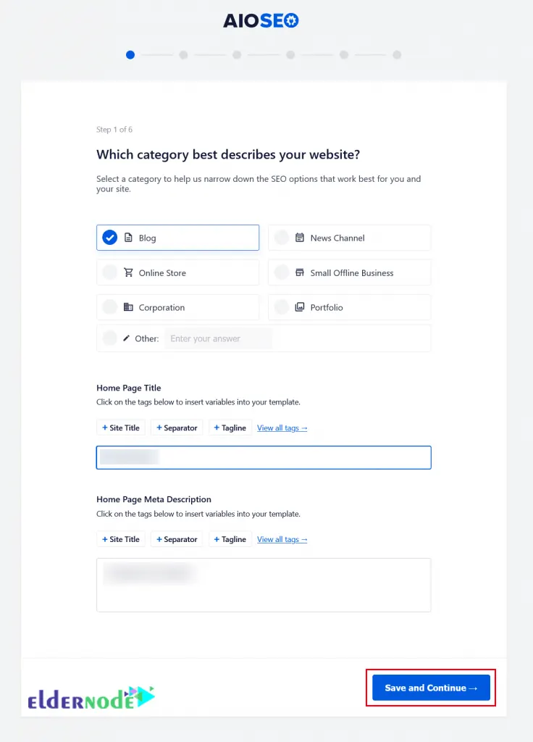The width and height of the screenshot is (533, 742).
Task: Insert Site Title tag into Home Page Title
Action: pyautogui.click(x=120, y=428)
